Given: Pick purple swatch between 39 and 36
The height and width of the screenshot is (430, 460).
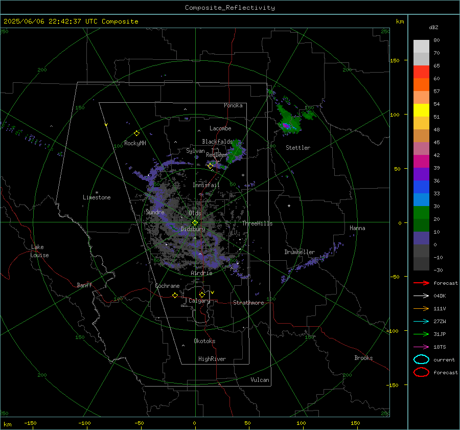Looking at the screenshot, I should tap(421, 174).
